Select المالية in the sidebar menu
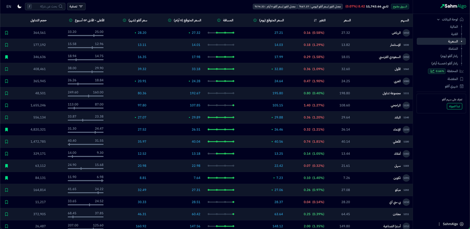Image resolution: width=470 pixels, height=229 pixels. click(x=453, y=27)
